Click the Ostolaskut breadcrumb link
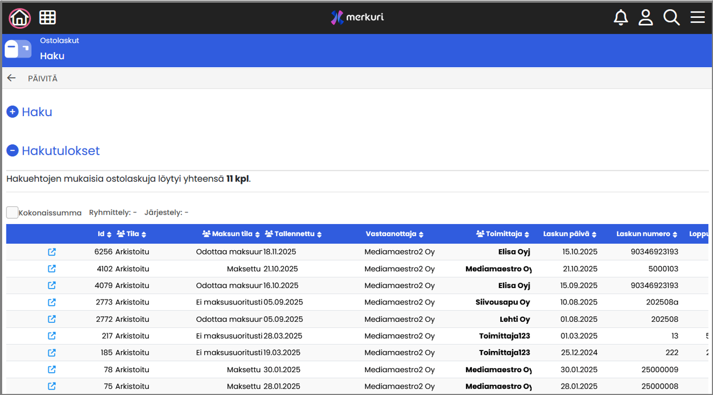This screenshot has width=713, height=395. [x=60, y=40]
